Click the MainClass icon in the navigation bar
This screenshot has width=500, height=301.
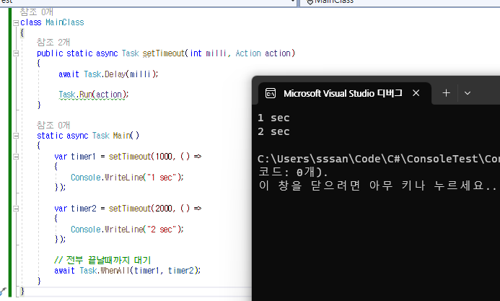pos(310,2)
